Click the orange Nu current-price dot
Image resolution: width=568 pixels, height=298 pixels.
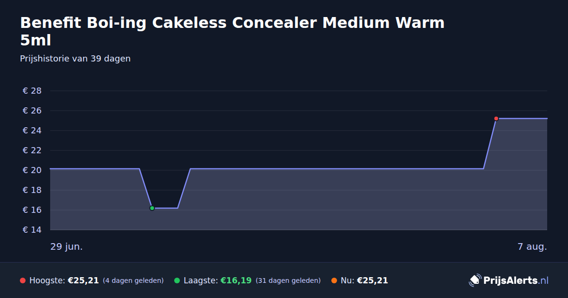pyautogui.click(x=334, y=280)
